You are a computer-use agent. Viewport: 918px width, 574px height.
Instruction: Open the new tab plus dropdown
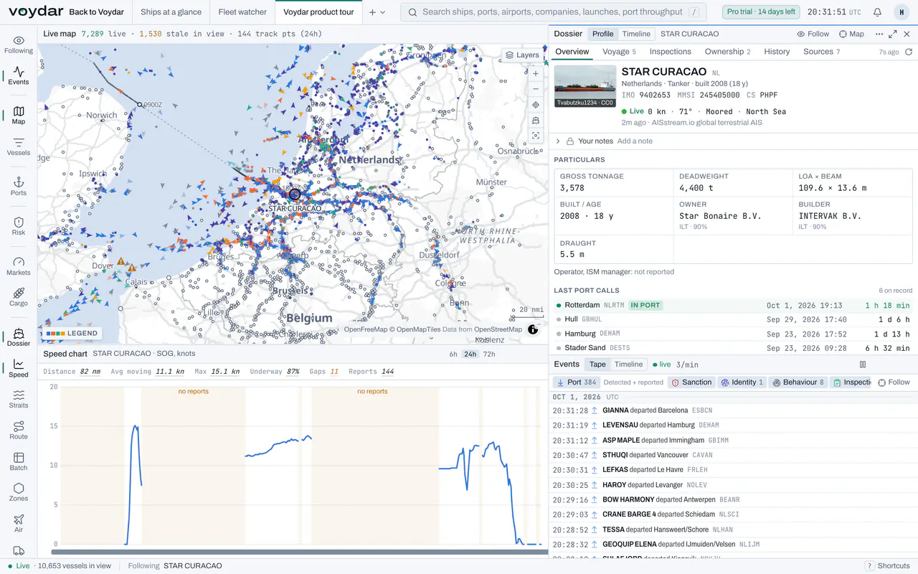pos(377,12)
